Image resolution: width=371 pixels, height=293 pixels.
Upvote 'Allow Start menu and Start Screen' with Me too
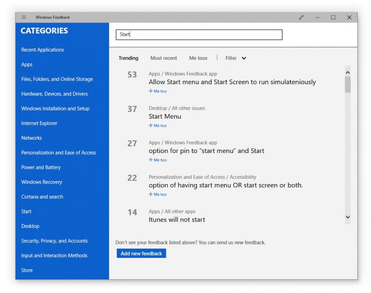click(x=158, y=91)
